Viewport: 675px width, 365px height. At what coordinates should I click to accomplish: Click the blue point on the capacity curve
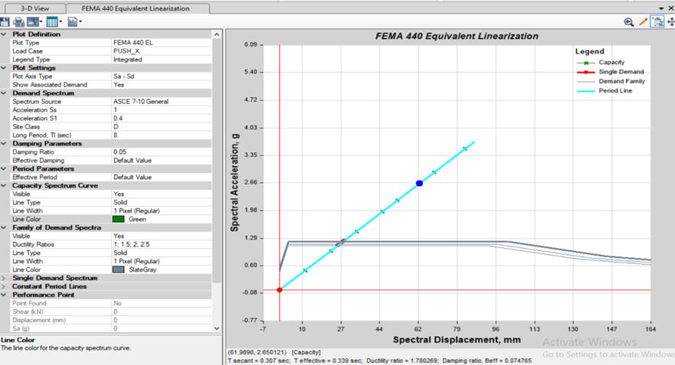click(x=419, y=184)
